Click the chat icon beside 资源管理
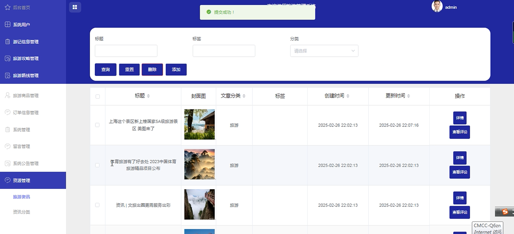This screenshot has width=514, height=234. coord(7,180)
